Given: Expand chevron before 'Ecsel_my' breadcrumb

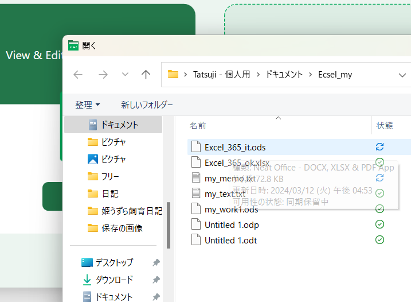Looking at the screenshot, I should (x=310, y=75).
